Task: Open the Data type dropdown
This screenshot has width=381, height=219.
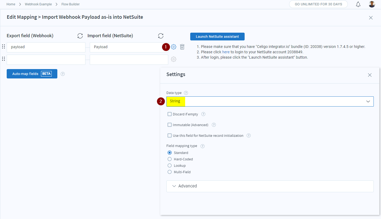Action: tap(270, 101)
